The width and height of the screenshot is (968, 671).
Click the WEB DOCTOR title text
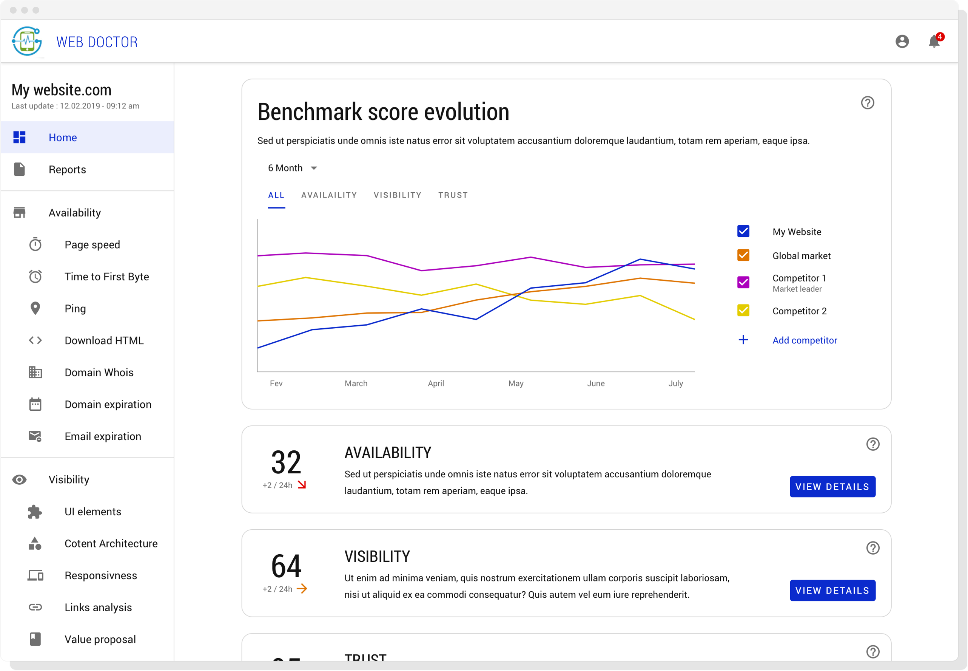(97, 42)
